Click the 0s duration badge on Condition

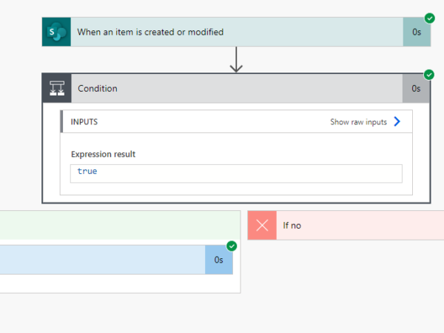416,89
